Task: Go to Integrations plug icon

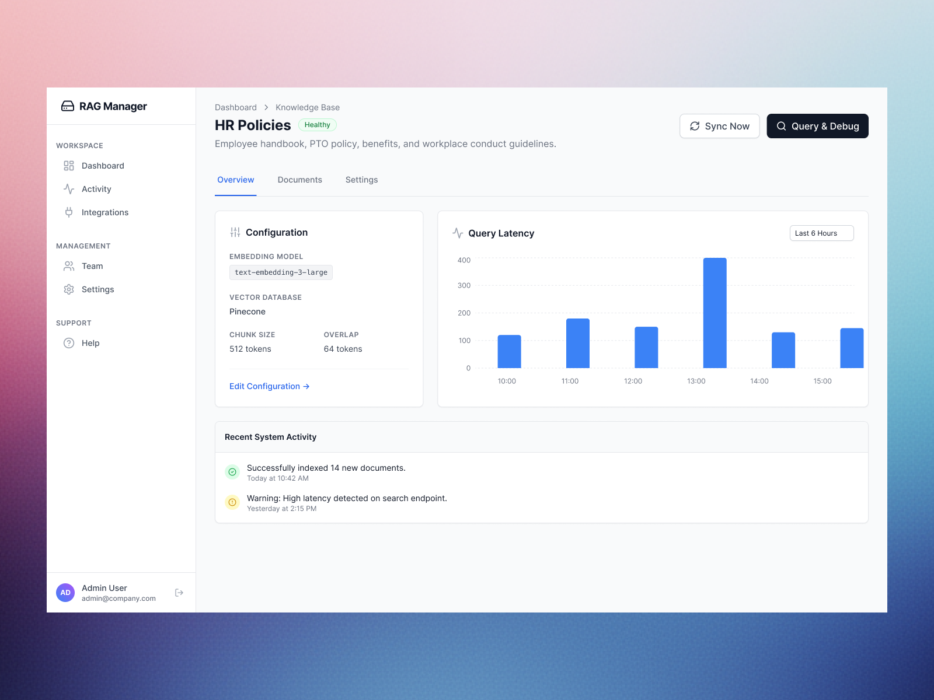Action: pyautogui.click(x=69, y=212)
